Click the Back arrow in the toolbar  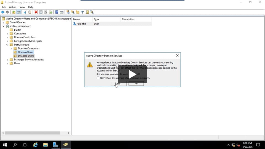(x=3, y=12)
